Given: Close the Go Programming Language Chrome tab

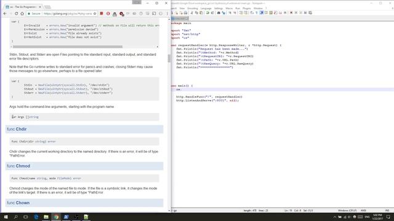Looking at the screenshot, I should [x=40, y=7].
